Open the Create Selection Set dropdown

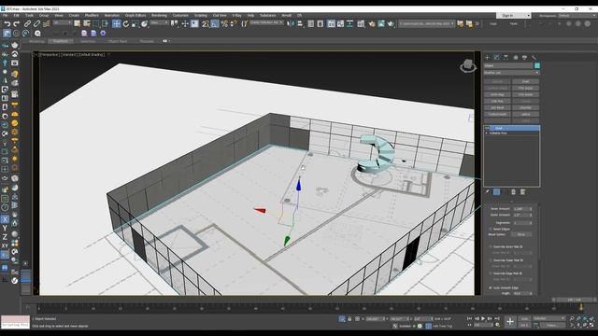pos(267,23)
